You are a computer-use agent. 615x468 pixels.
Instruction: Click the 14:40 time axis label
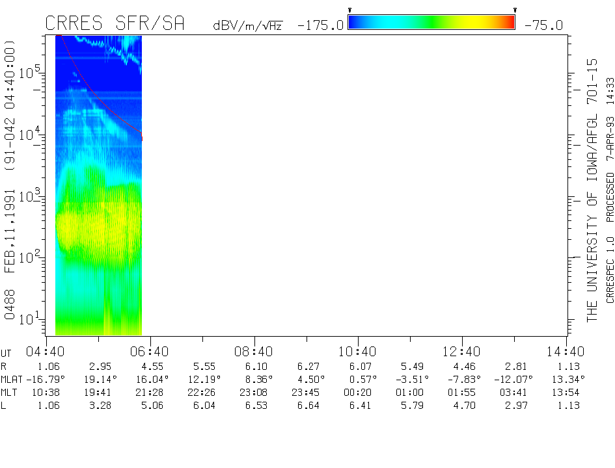click(x=566, y=351)
